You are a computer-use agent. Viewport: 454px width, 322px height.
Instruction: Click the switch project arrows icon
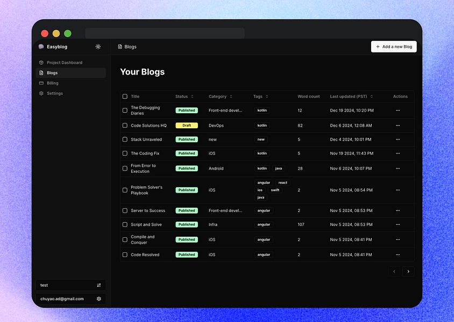pos(99,285)
